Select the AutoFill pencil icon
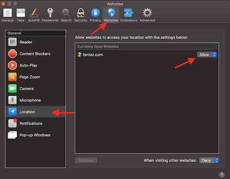 pos(33,13)
